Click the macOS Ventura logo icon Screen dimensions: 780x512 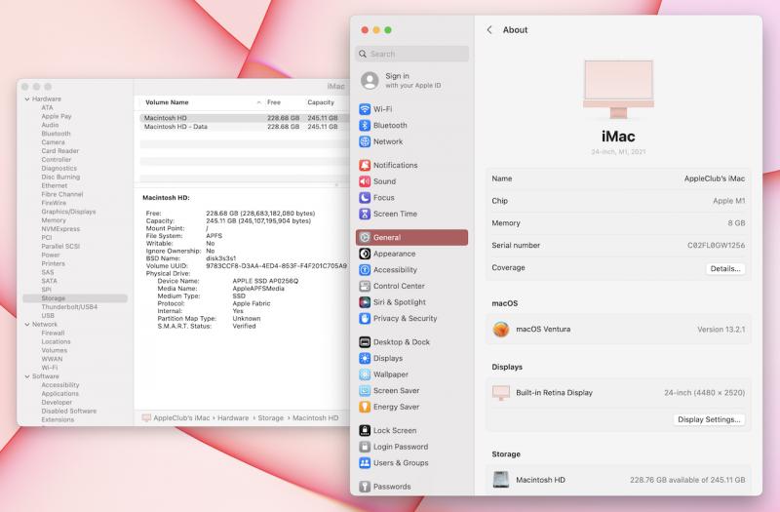pyautogui.click(x=501, y=329)
